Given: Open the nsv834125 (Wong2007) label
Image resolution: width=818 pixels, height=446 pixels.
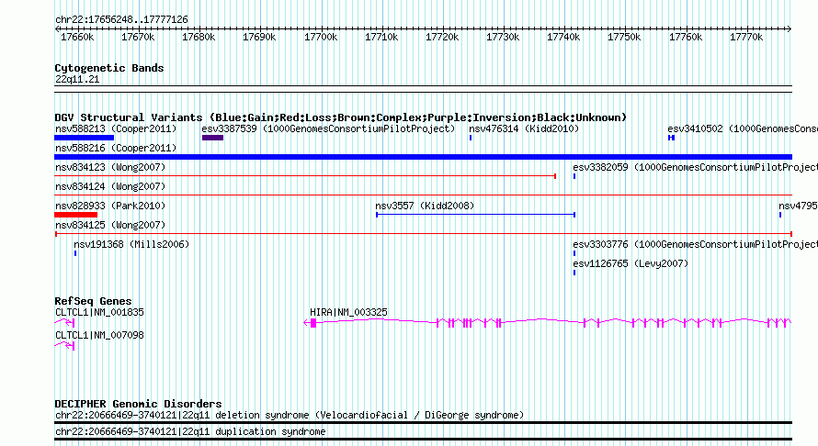Looking at the screenshot, I should point(110,225).
